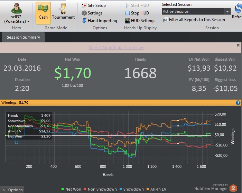Viewport: 242px width, 193px height.
Task: Open Site Setup options
Action: [x=94, y=6]
